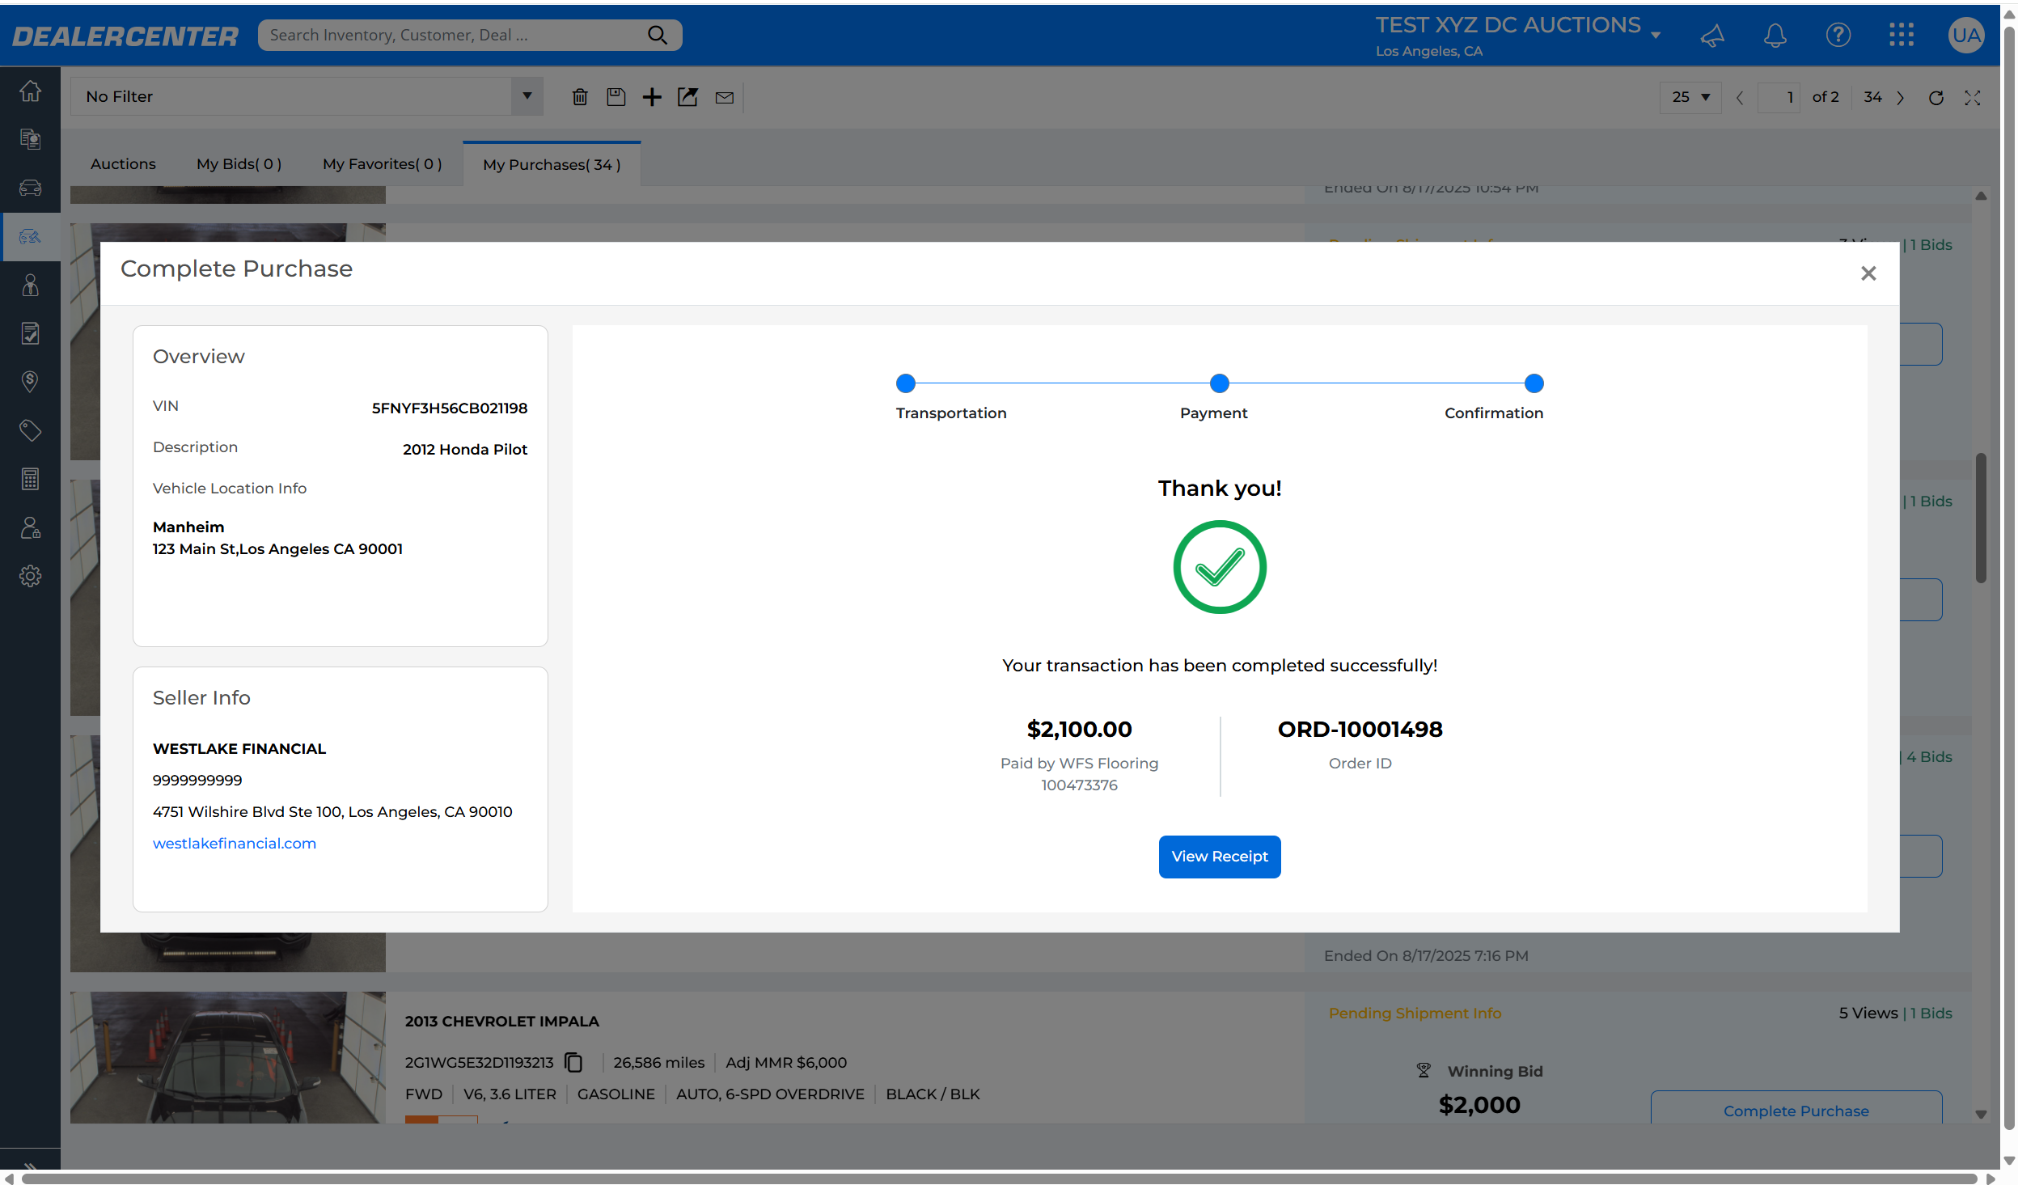The height and width of the screenshot is (1185, 2018).
Task: Open the Inventory car icon in sidebar
Action: [30, 188]
